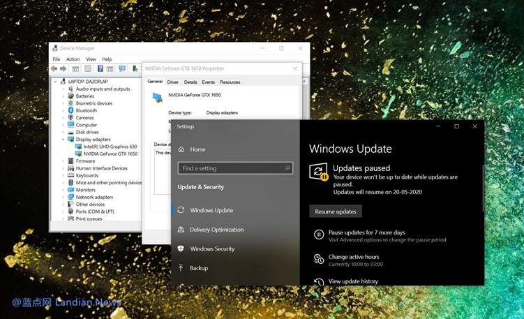Click the Home icon in Settings sidebar
Screen dimensions: 524x319
click(x=181, y=149)
